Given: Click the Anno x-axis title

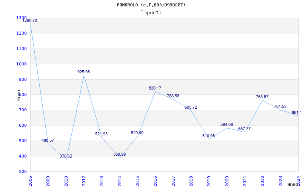Looking at the screenshot, I should 293,184.
